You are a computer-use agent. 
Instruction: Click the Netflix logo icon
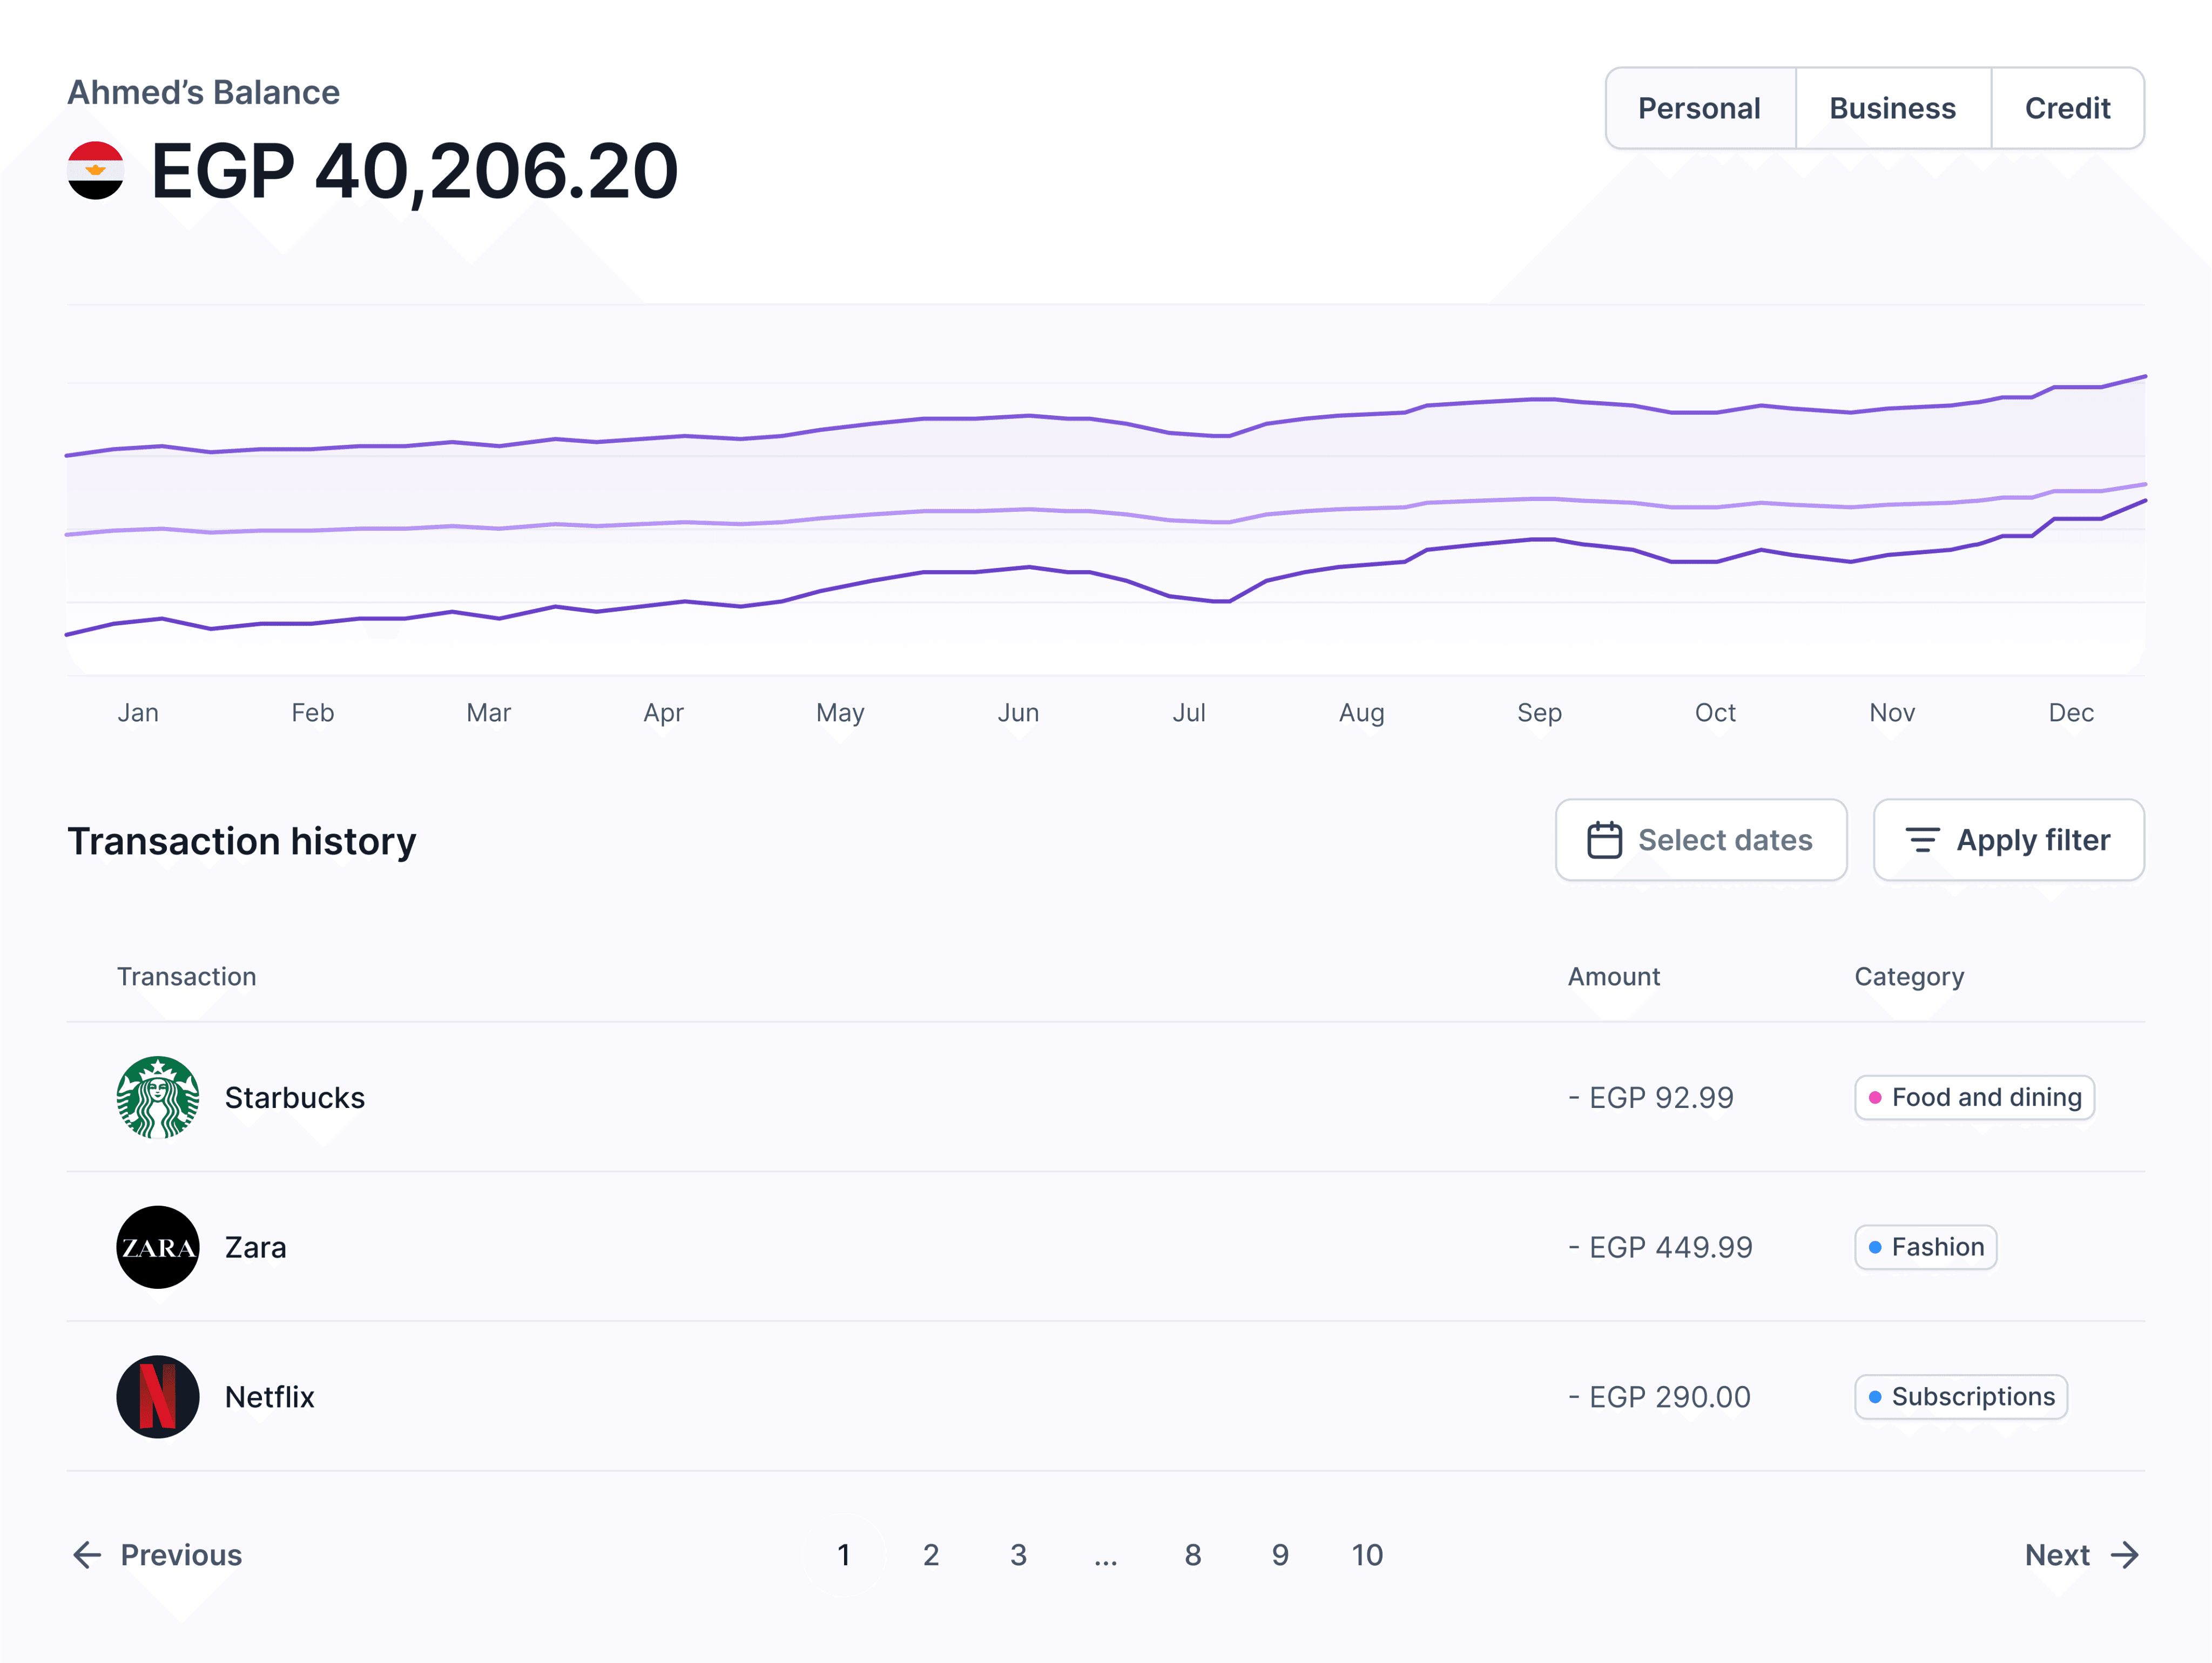(158, 1396)
